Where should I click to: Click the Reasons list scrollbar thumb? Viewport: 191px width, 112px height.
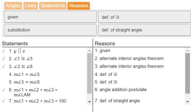click(x=187, y=73)
